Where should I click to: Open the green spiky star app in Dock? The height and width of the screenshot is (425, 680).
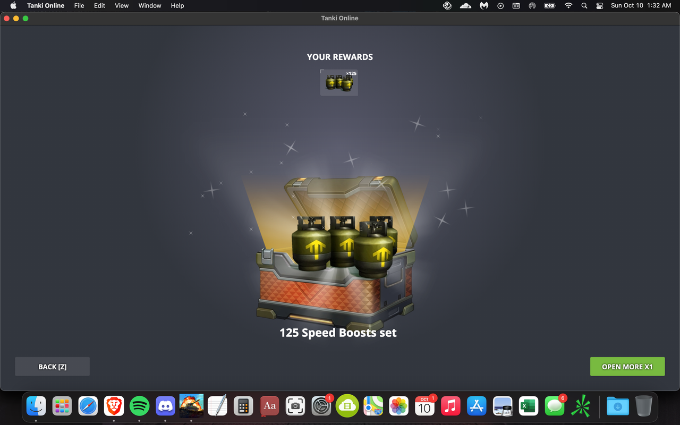[x=580, y=406]
